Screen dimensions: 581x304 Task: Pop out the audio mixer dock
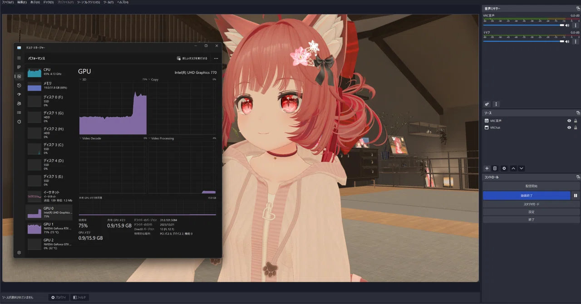click(x=578, y=9)
